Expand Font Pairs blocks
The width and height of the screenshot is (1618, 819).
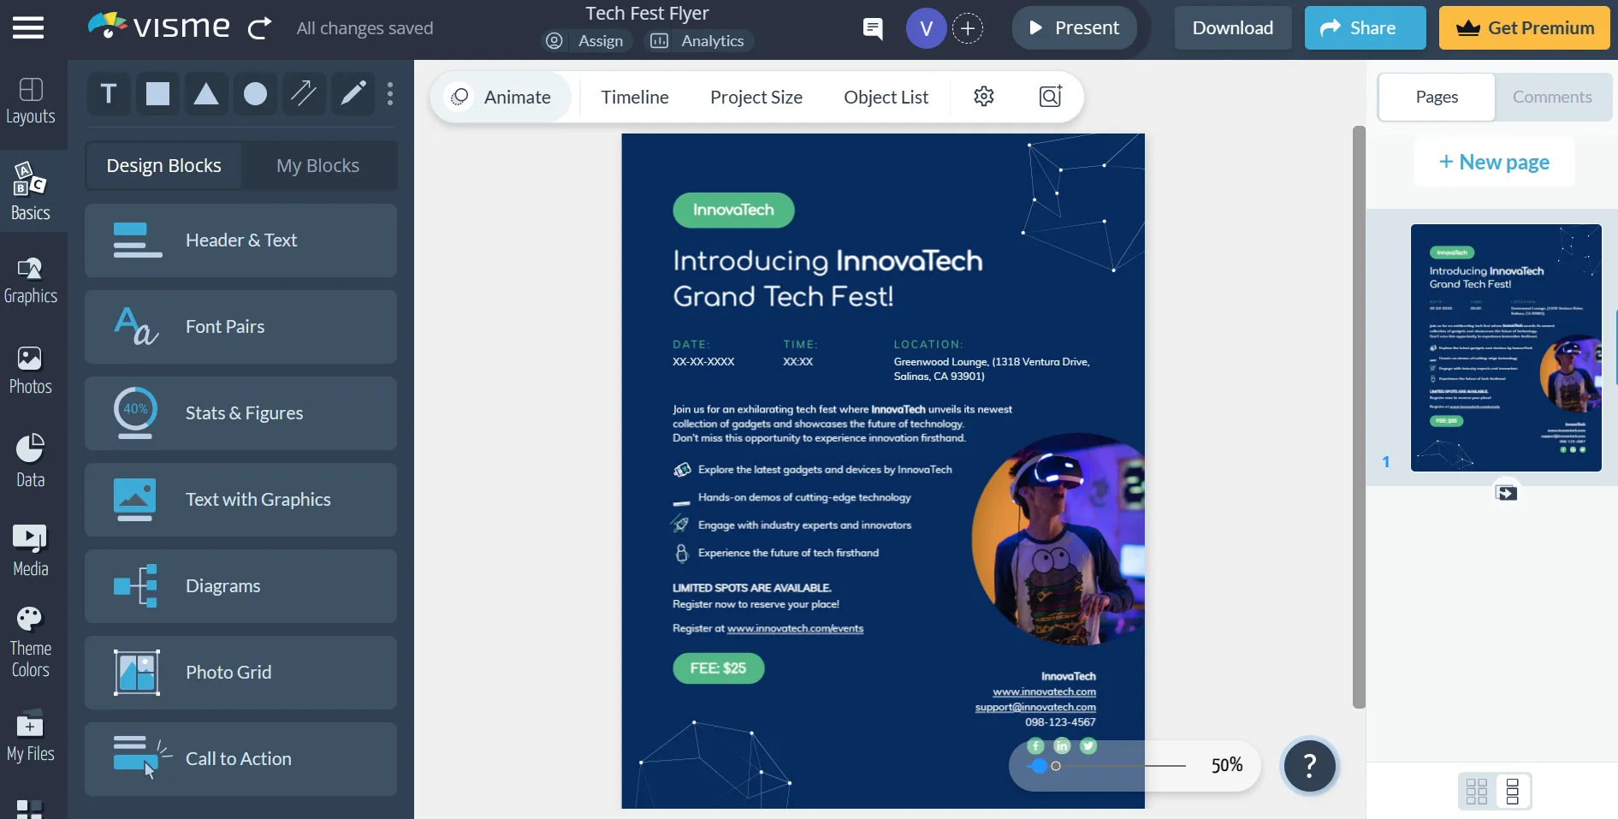[x=240, y=327]
